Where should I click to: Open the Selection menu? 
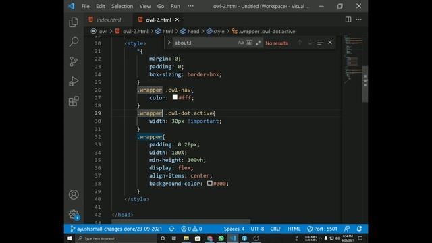pos(122,6)
